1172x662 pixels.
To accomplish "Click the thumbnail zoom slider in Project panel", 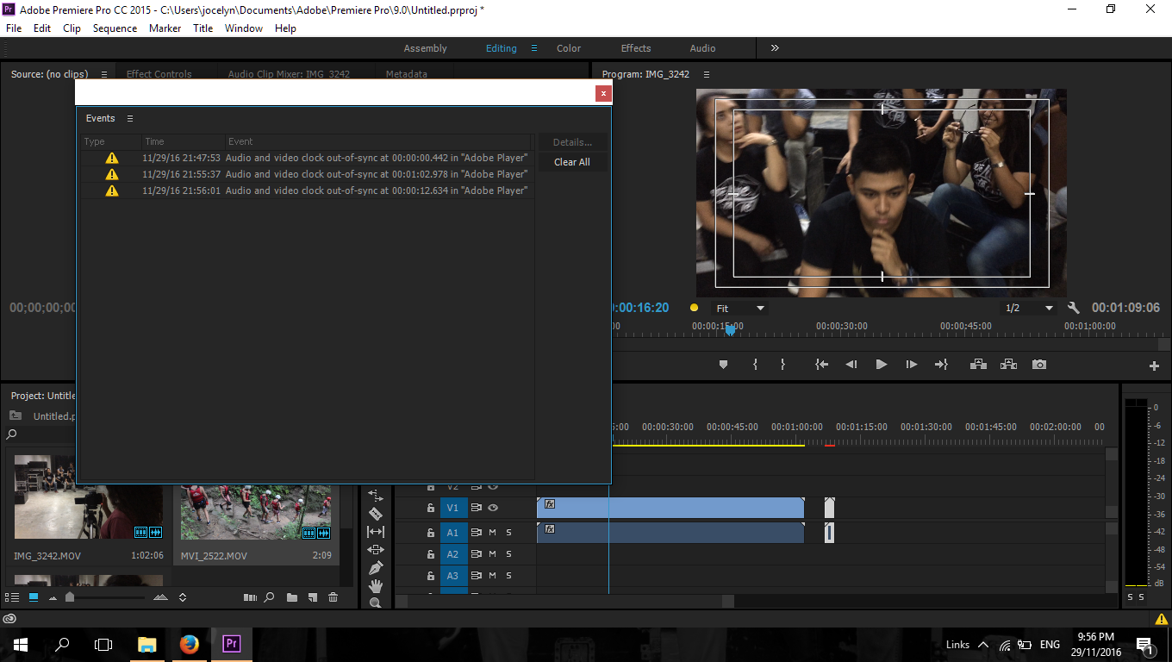I will pyautogui.click(x=70, y=597).
